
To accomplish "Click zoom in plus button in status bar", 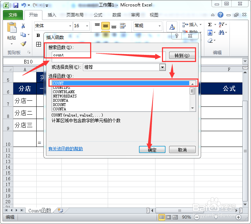I will pos(238,217).
